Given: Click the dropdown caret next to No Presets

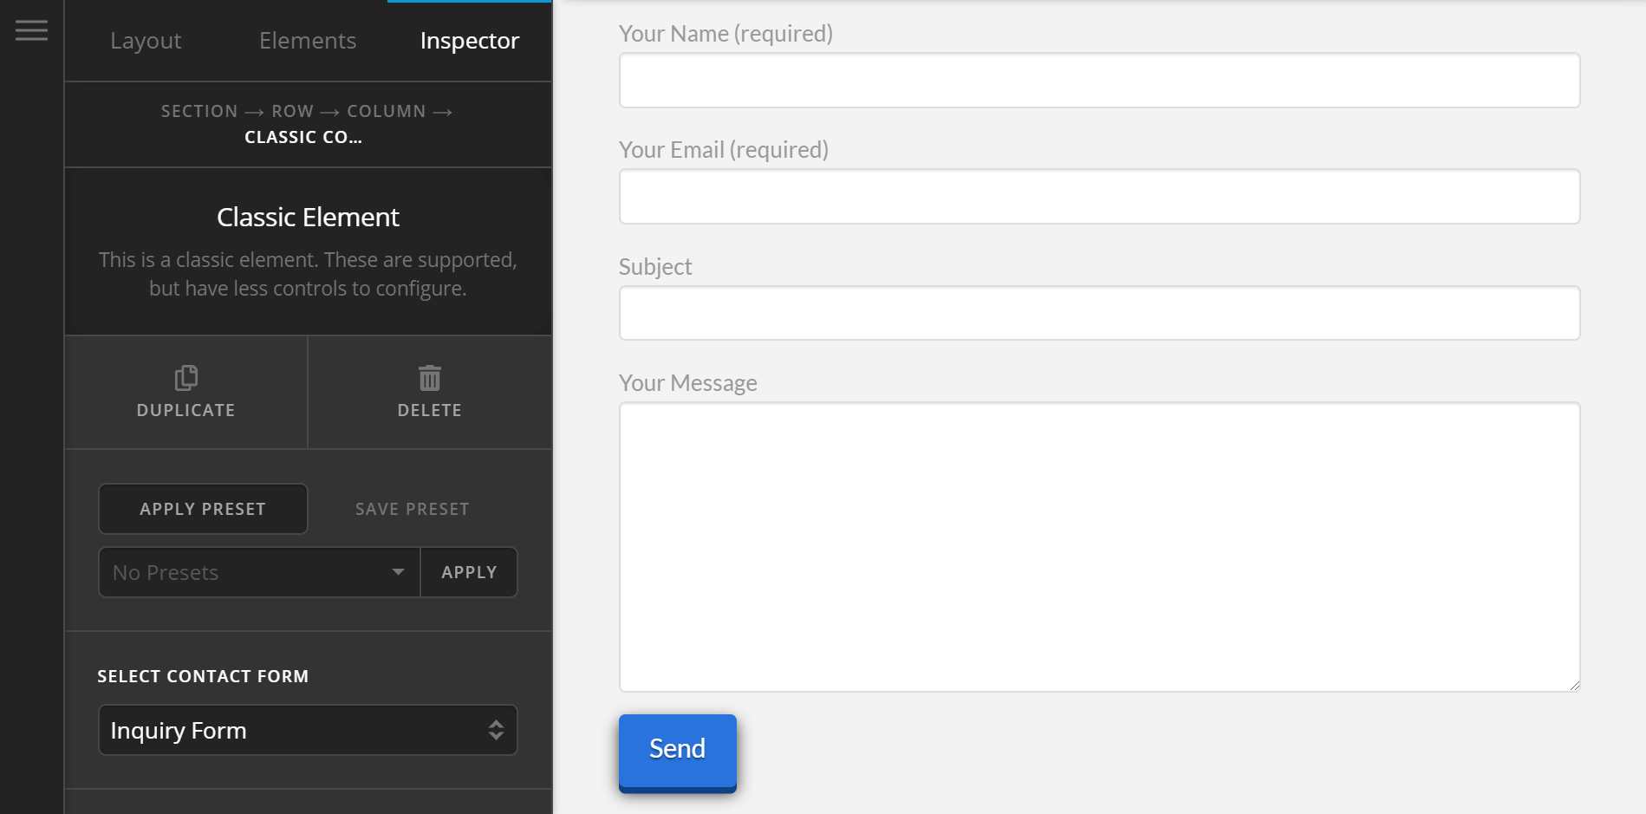Looking at the screenshot, I should (398, 572).
